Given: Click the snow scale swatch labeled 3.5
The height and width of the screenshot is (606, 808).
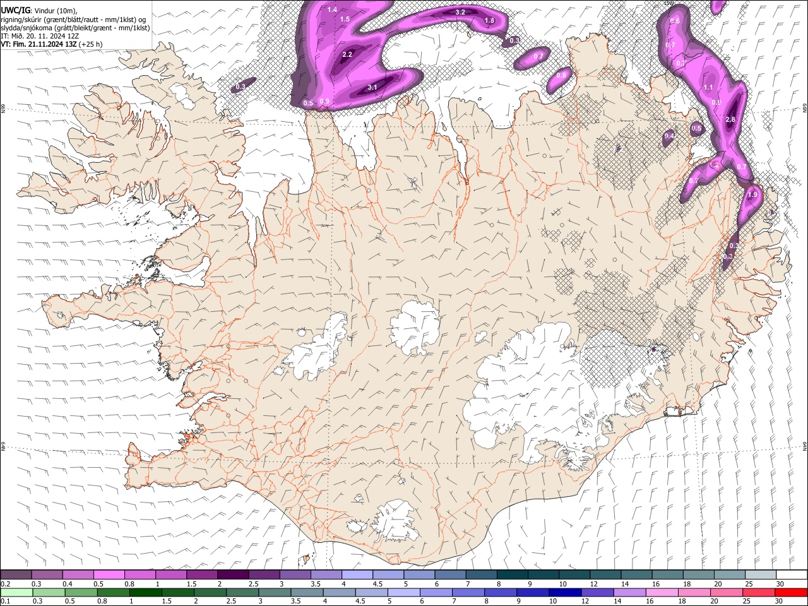Looking at the screenshot, I should click(326, 574).
